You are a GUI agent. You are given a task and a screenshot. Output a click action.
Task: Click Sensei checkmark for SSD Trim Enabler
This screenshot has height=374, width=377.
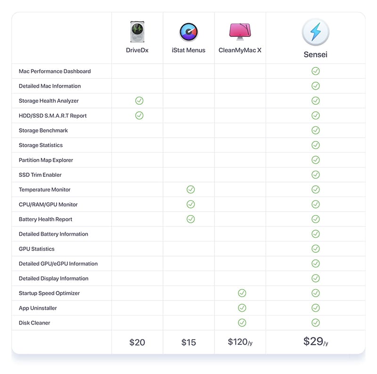click(315, 175)
